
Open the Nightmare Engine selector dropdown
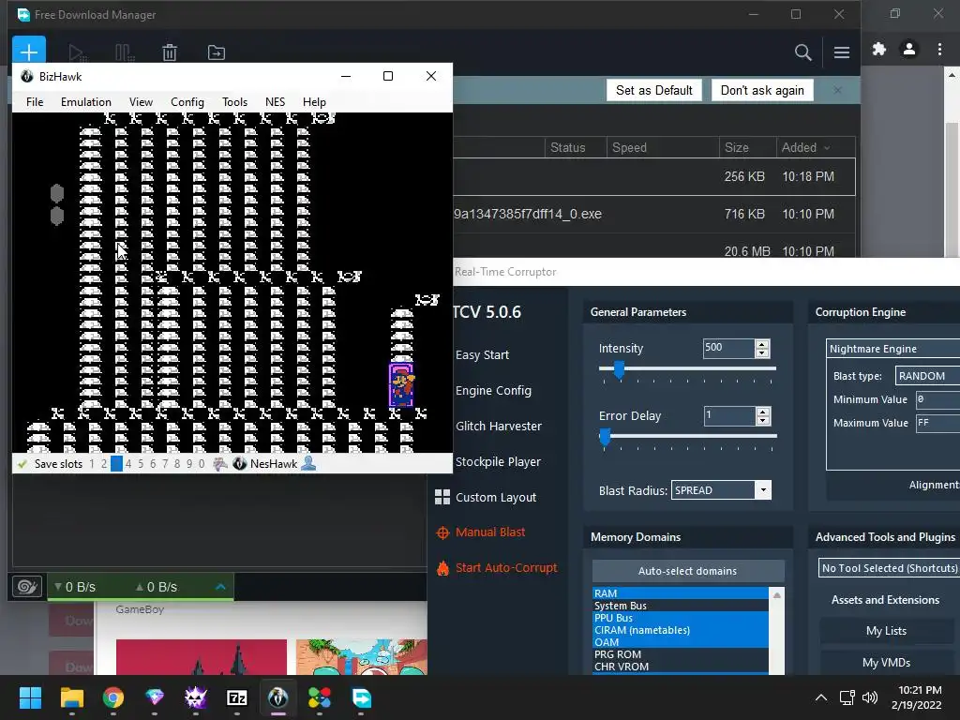click(x=893, y=349)
